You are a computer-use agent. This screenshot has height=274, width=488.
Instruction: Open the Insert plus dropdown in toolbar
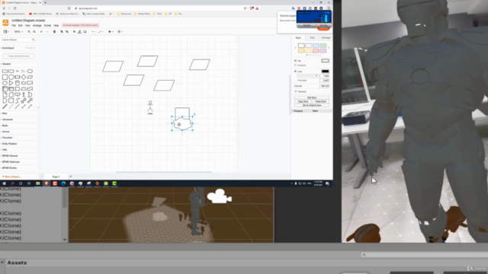click(111, 32)
